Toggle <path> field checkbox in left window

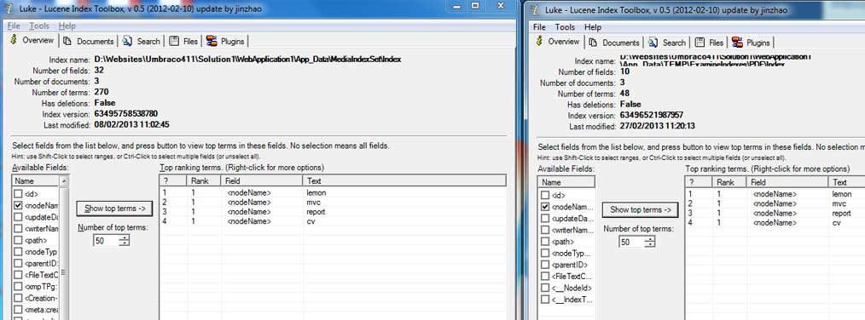pyautogui.click(x=18, y=240)
